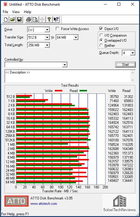
Task: Uncheck the Direct I/O checkbox
Action: point(101,29)
